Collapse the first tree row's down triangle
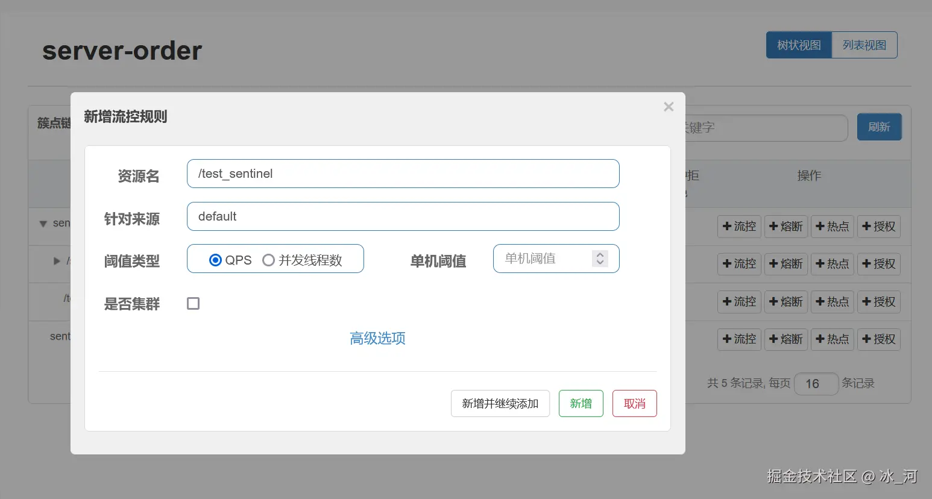The height and width of the screenshot is (499, 932). click(x=43, y=224)
